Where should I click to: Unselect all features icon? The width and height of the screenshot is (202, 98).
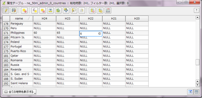click(x=42, y=11)
